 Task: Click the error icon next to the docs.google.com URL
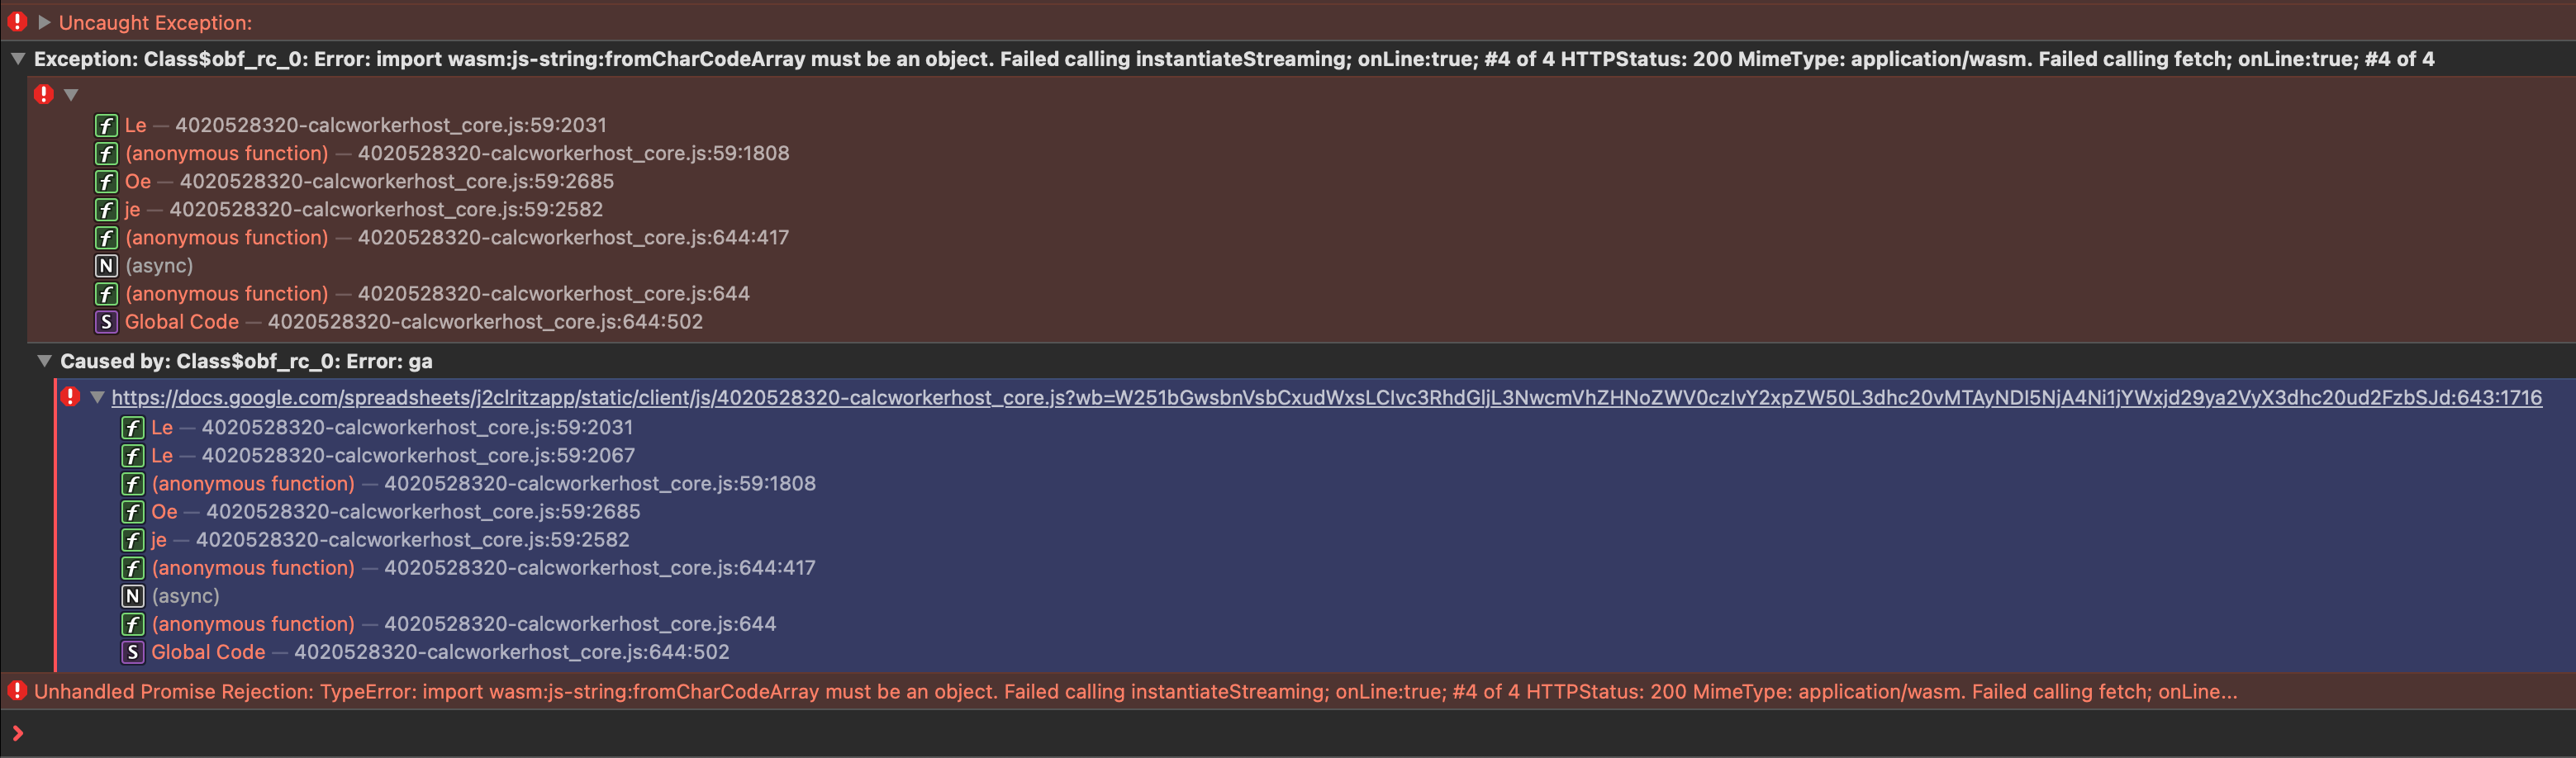point(70,397)
